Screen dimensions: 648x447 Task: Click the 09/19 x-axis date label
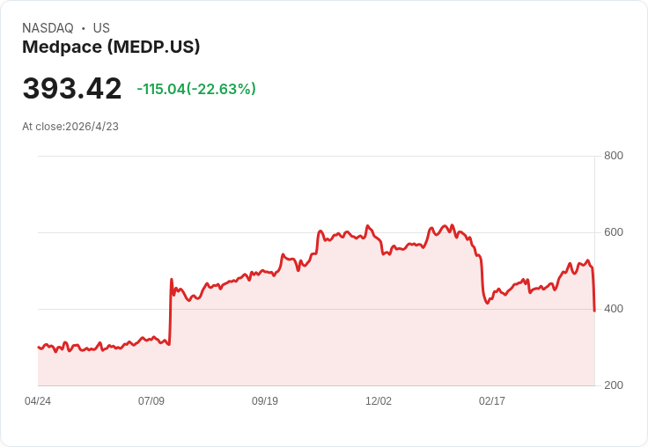pos(265,401)
